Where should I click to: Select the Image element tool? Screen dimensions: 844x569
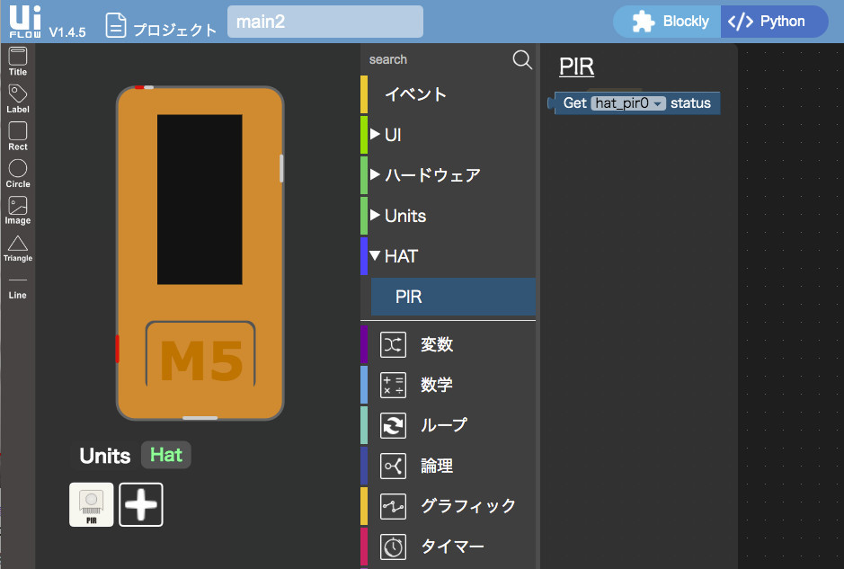17,210
